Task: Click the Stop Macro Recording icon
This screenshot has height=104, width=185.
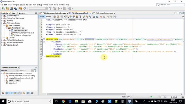Action: pyautogui.click(x=104, y=17)
